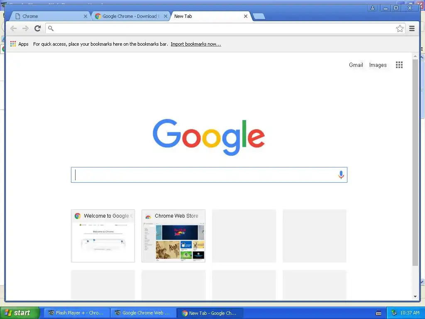Bookmark this page with the star icon

pos(400,29)
